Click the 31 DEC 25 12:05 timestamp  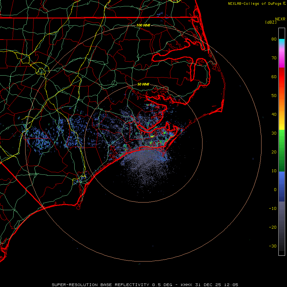(217, 285)
